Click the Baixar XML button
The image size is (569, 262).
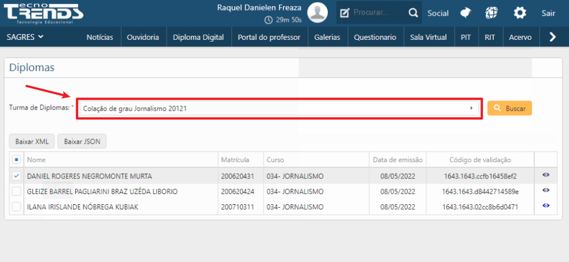click(x=32, y=141)
